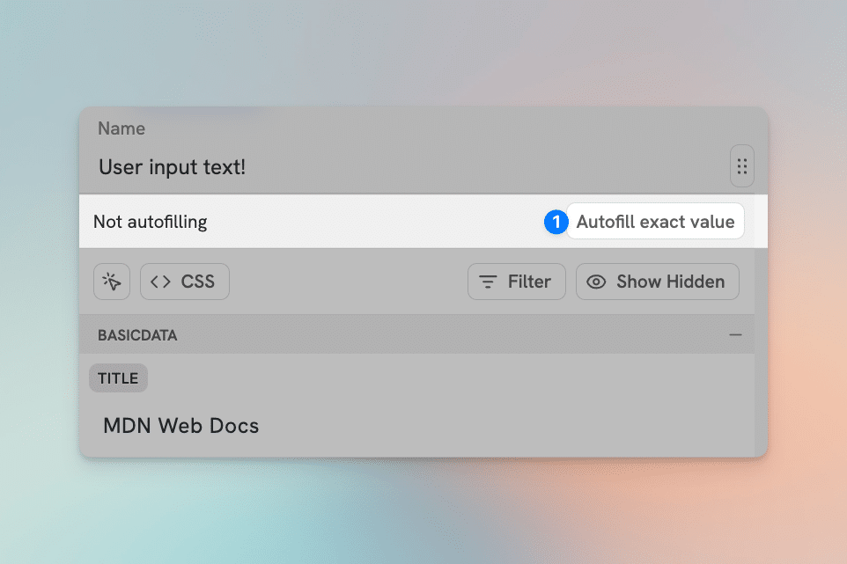The image size is (847, 564).
Task: Click the "Filter" text label
Action: tap(529, 282)
